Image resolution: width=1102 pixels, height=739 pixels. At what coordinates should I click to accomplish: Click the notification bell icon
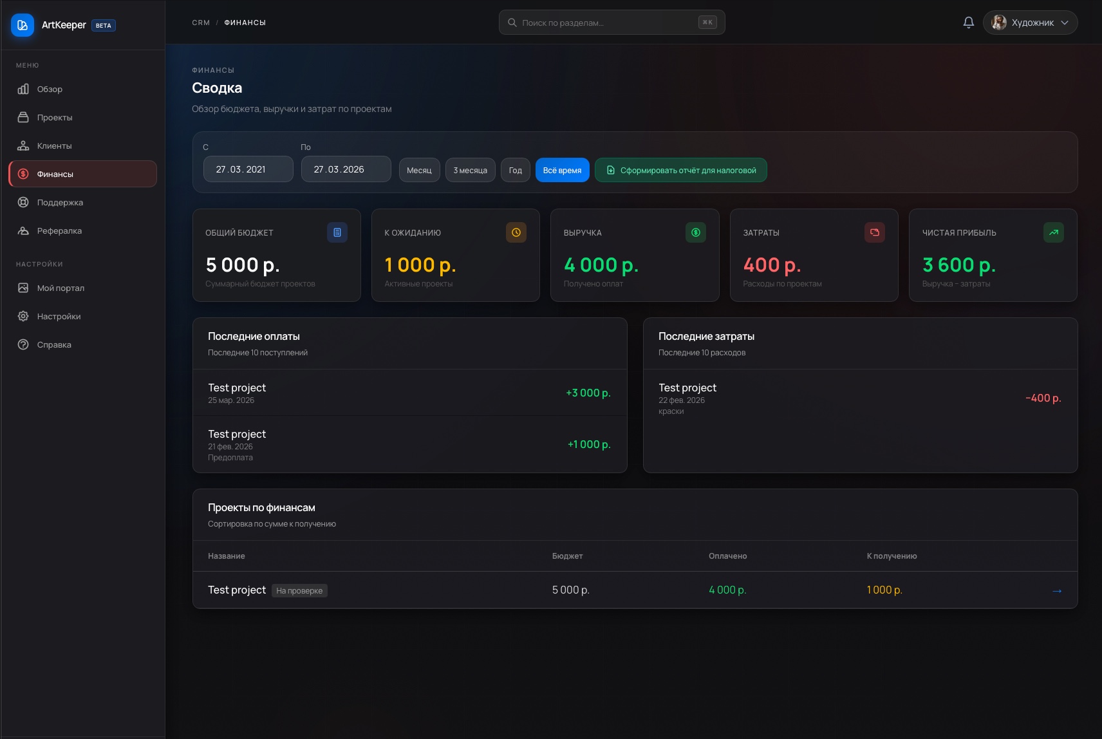click(968, 22)
